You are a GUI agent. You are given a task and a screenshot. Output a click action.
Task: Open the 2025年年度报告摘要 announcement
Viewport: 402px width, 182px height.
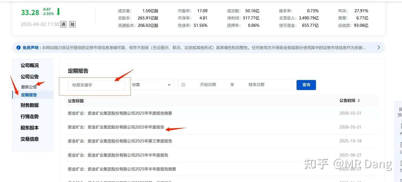coord(120,113)
